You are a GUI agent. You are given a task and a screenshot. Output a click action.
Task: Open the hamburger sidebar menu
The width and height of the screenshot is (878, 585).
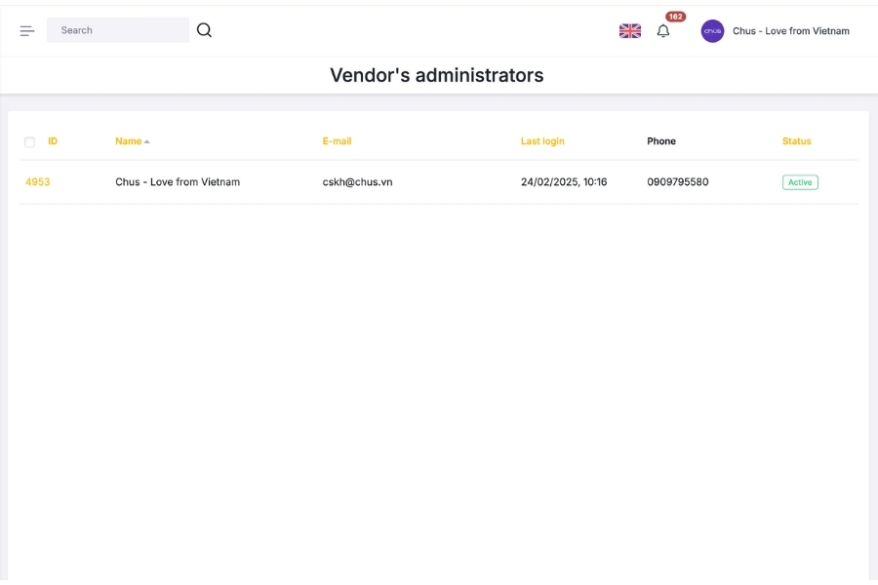coord(27,31)
